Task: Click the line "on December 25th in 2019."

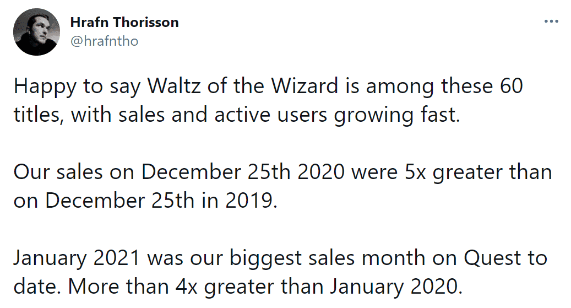Action: [146, 201]
